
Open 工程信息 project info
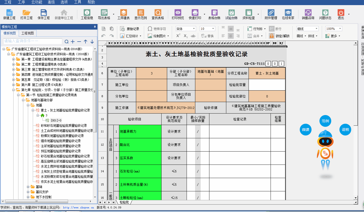(87, 14)
